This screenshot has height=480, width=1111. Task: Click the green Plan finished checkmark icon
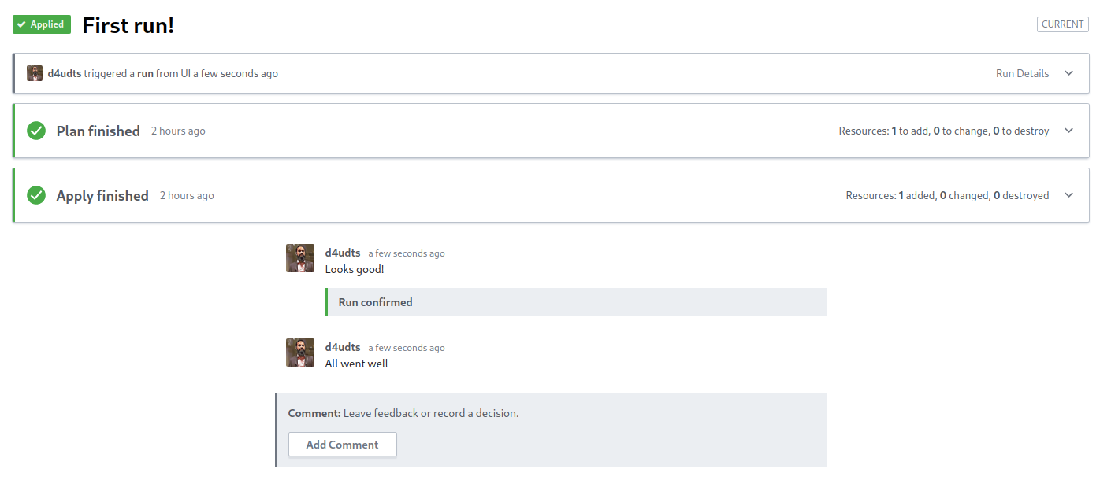pyautogui.click(x=36, y=131)
